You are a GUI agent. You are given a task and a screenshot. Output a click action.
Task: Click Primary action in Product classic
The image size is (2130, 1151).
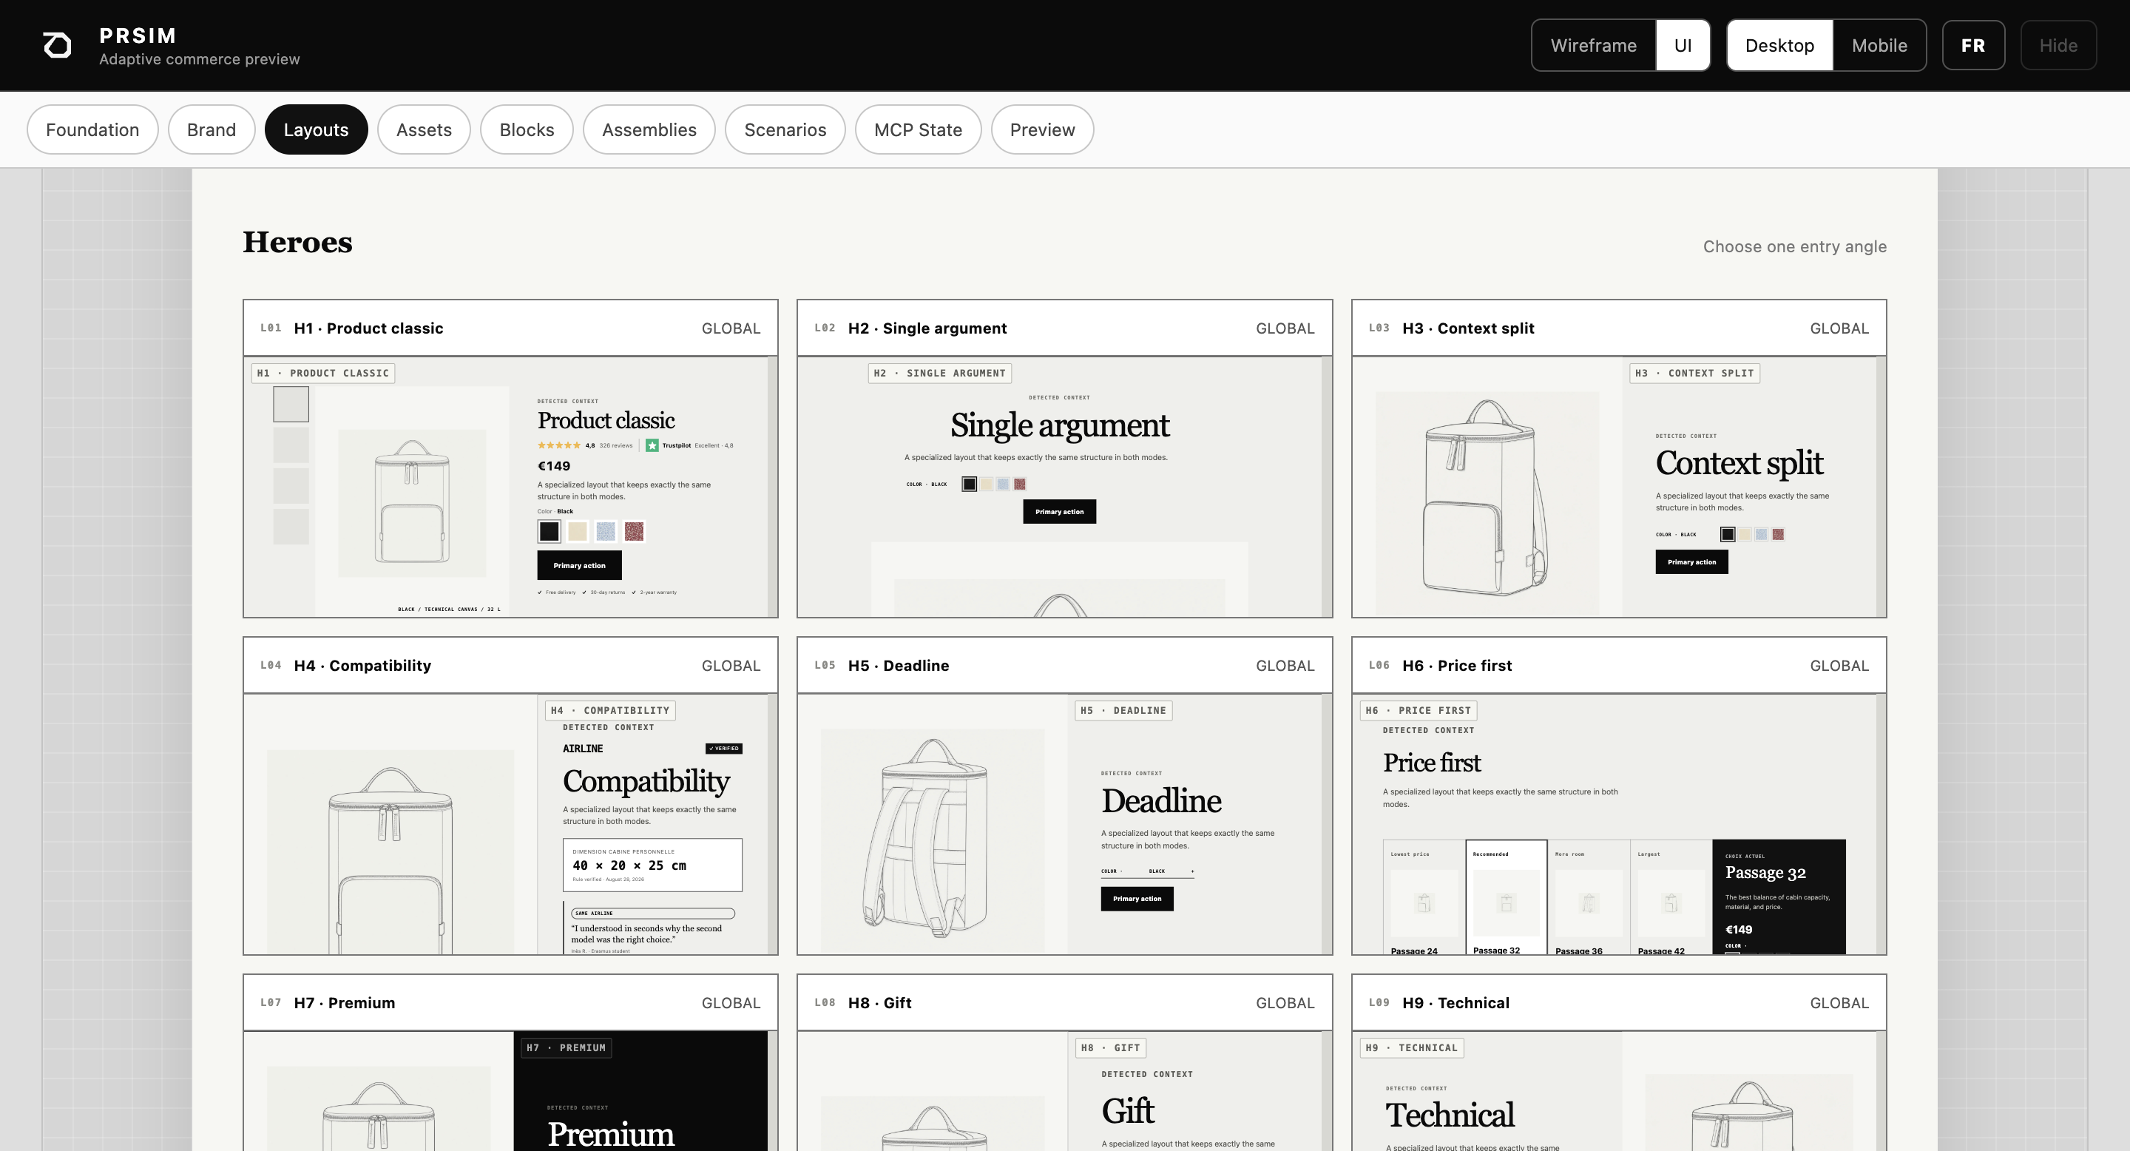click(x=580, y=566)
